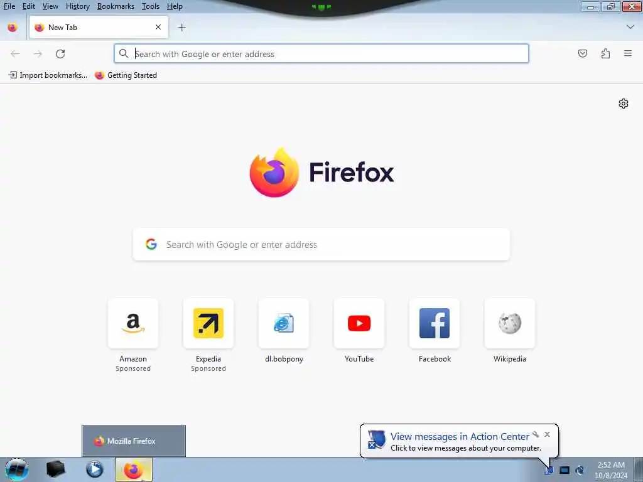Viewport: 643px width, 482px height.
Task: Focus the Google search box on page
Action: (321, 244)
